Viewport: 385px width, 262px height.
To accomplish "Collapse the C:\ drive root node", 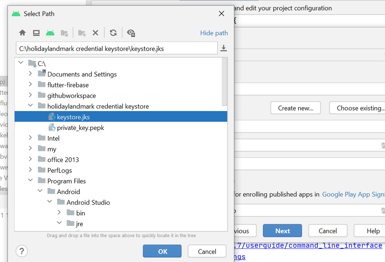I will 21,63.
